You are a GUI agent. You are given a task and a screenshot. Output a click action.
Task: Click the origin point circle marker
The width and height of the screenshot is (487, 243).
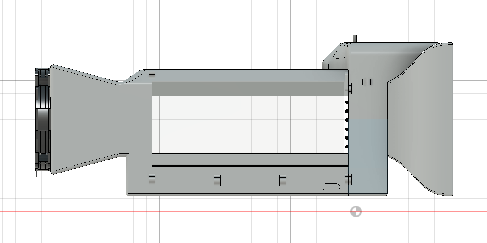coord(356,212)
